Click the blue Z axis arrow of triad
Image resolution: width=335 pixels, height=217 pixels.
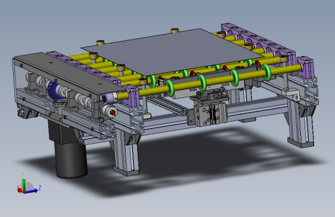pyautogui.click(x=31, y=191)
